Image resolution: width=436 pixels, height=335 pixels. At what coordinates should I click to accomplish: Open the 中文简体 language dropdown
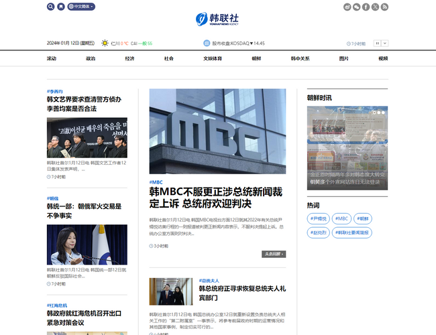83,7
